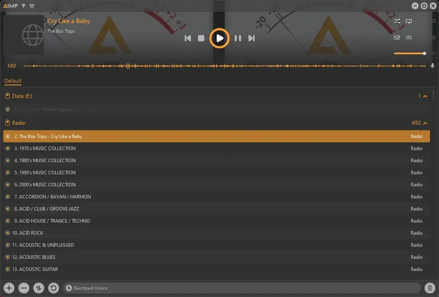439x297 pixels.
Task: Seek within the waveform progress bar
Action: [224, 66]
